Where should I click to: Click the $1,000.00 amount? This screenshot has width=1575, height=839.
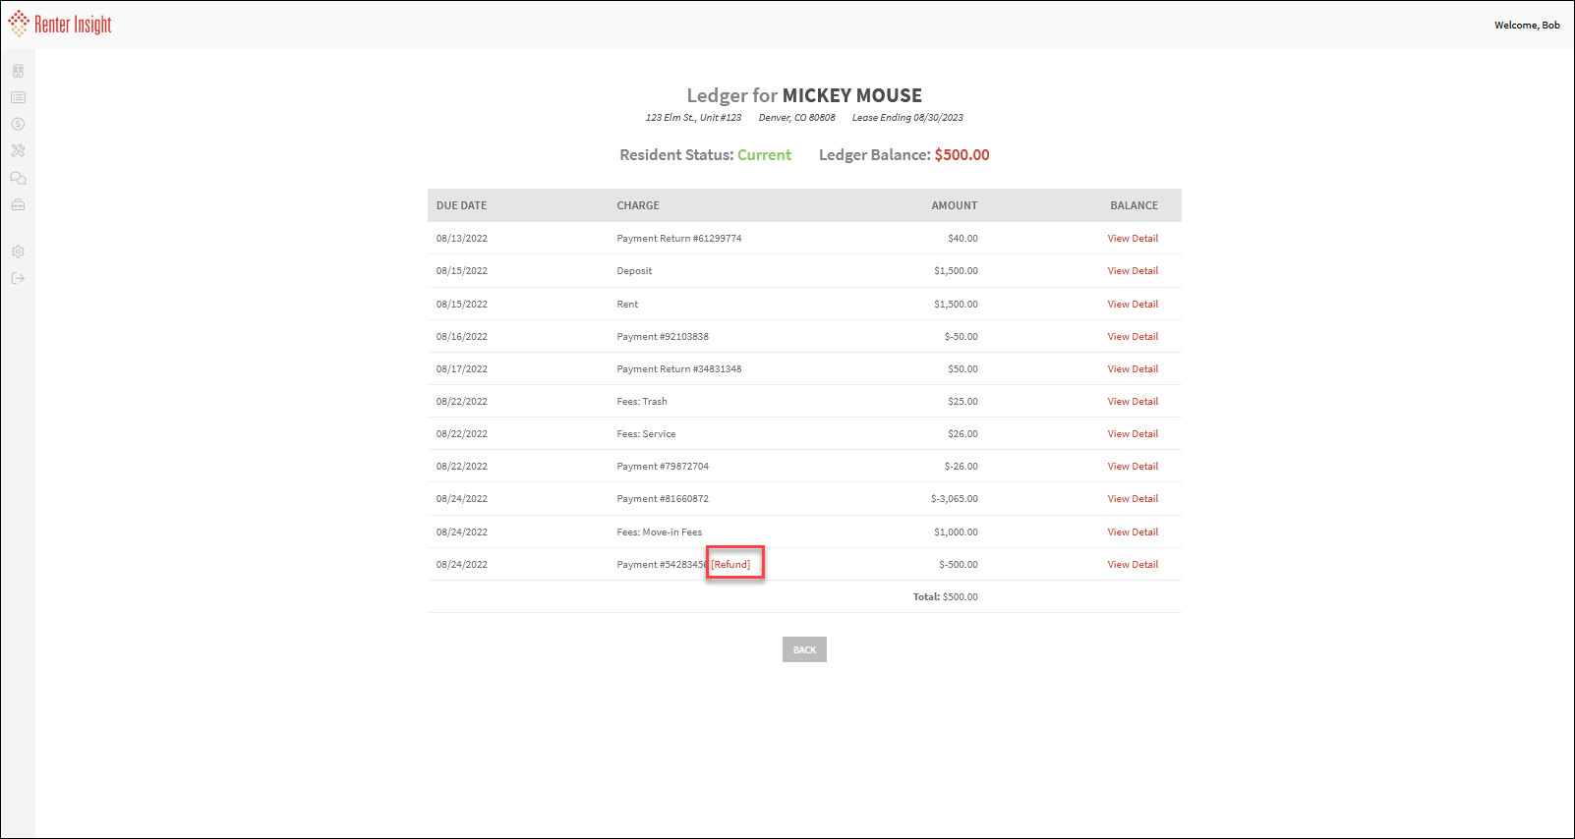tap(956, 531)
